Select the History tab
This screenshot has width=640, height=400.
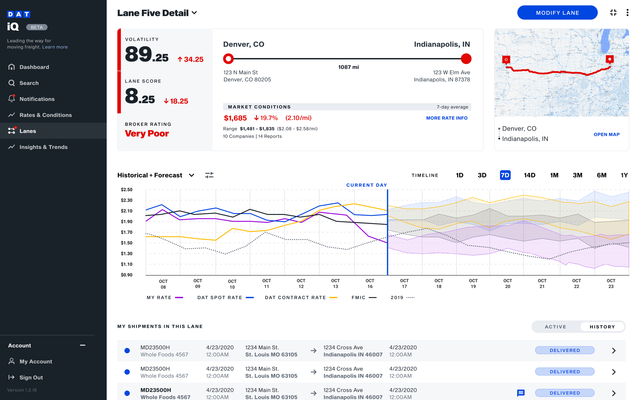[602, 327]
